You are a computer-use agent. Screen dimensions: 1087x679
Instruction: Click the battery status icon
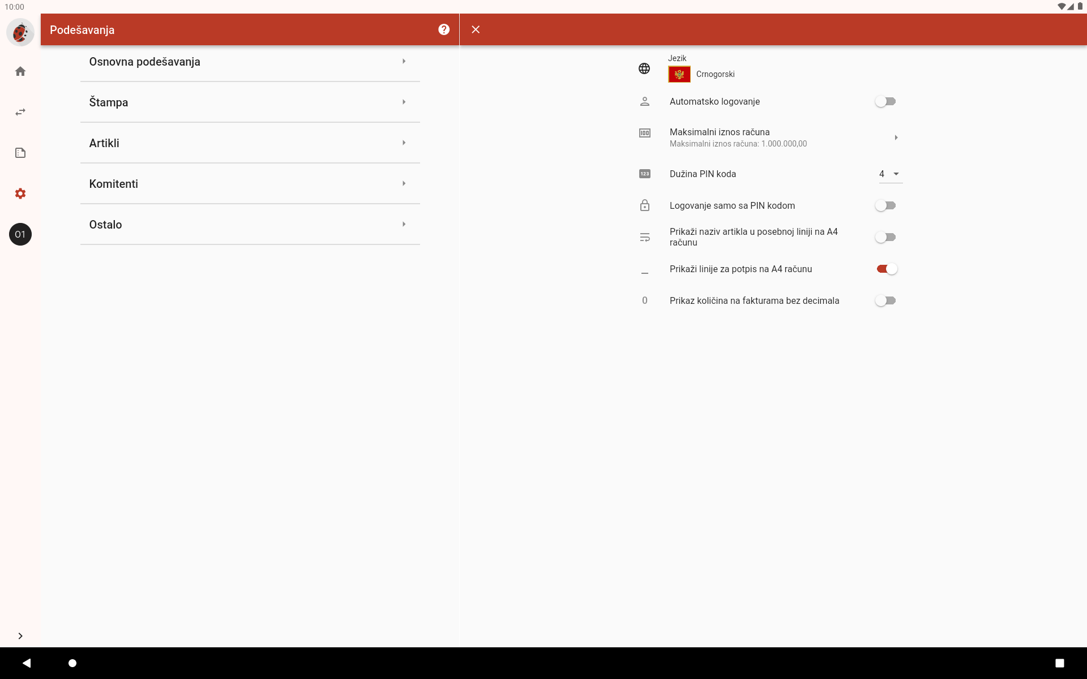1080,7
